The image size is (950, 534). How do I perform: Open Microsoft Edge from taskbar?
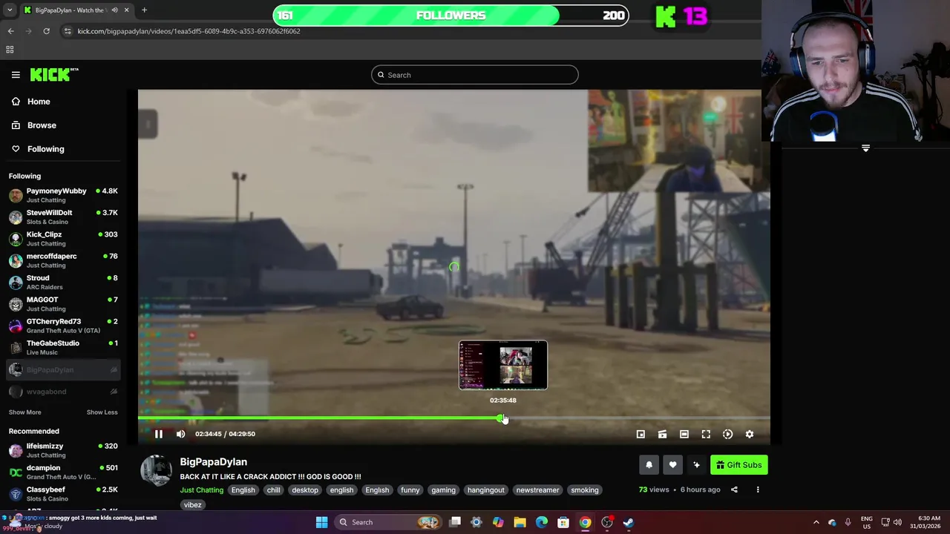(542, 522)
